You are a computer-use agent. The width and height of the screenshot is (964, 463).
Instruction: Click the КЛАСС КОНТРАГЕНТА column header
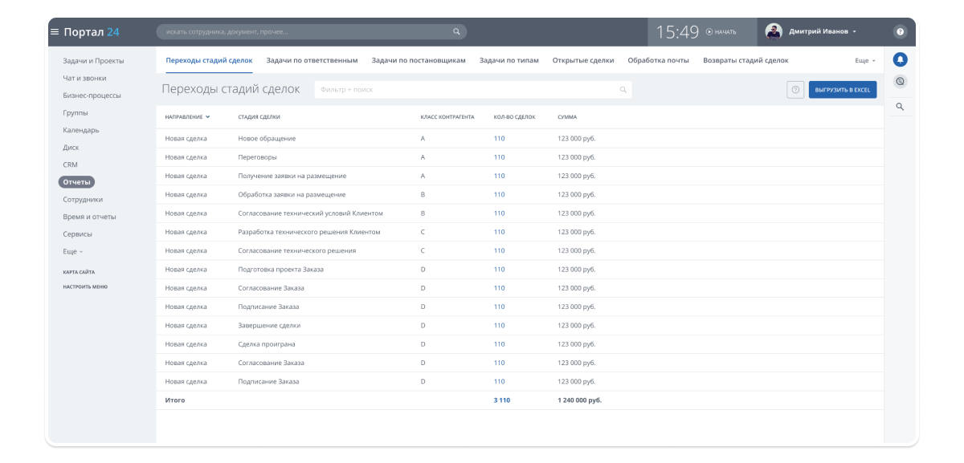pos(447,117)
